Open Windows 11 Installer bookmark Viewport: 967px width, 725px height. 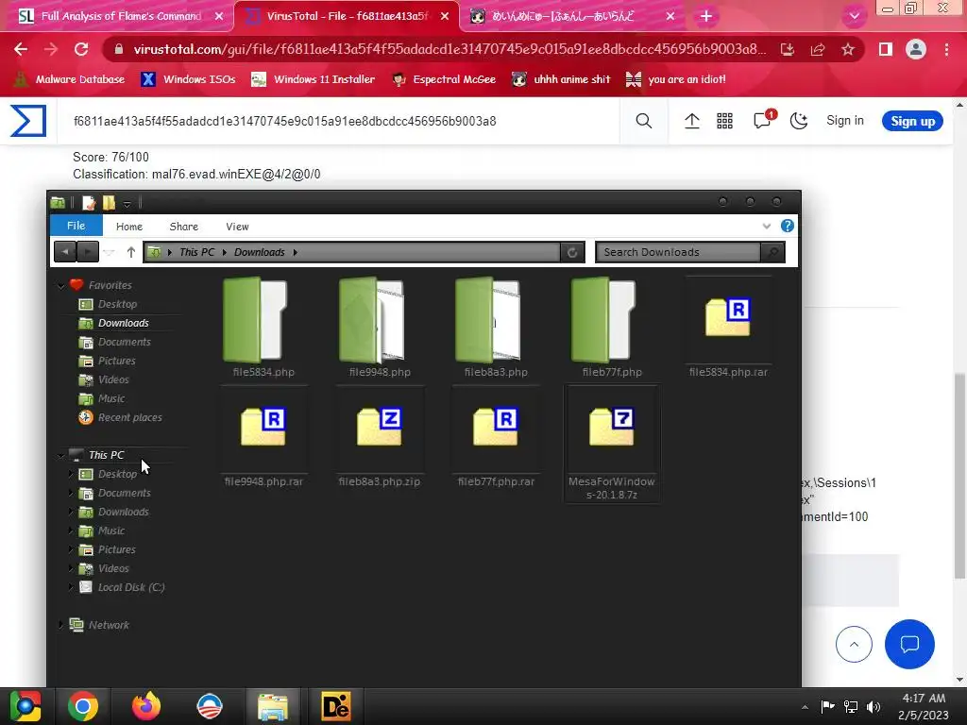314,79
